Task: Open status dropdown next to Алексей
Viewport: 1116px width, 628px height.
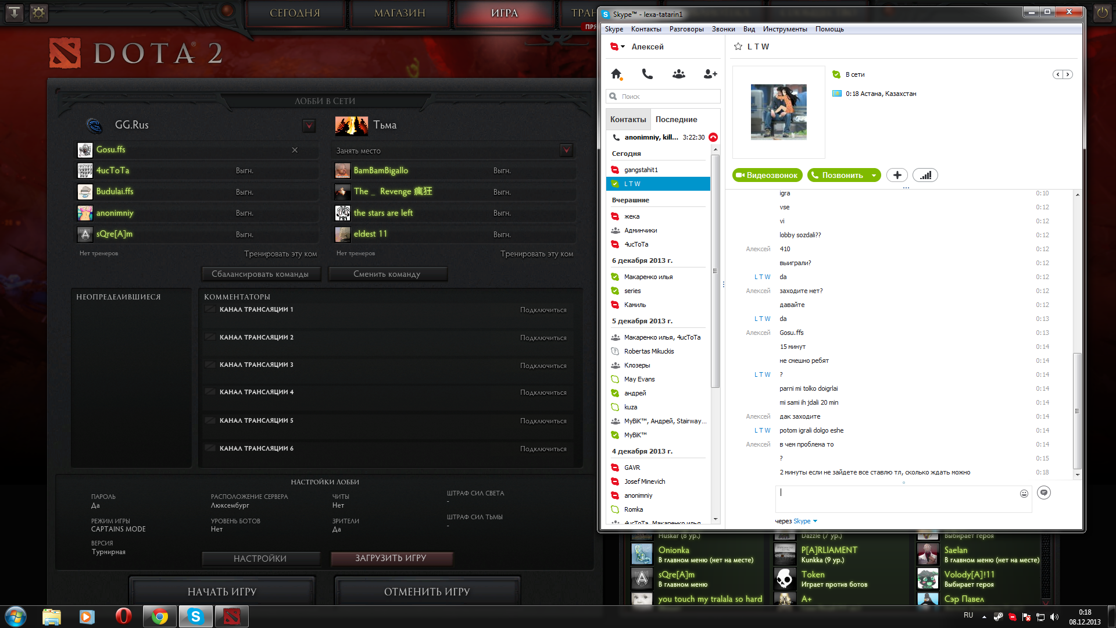Action: [623, 47]
